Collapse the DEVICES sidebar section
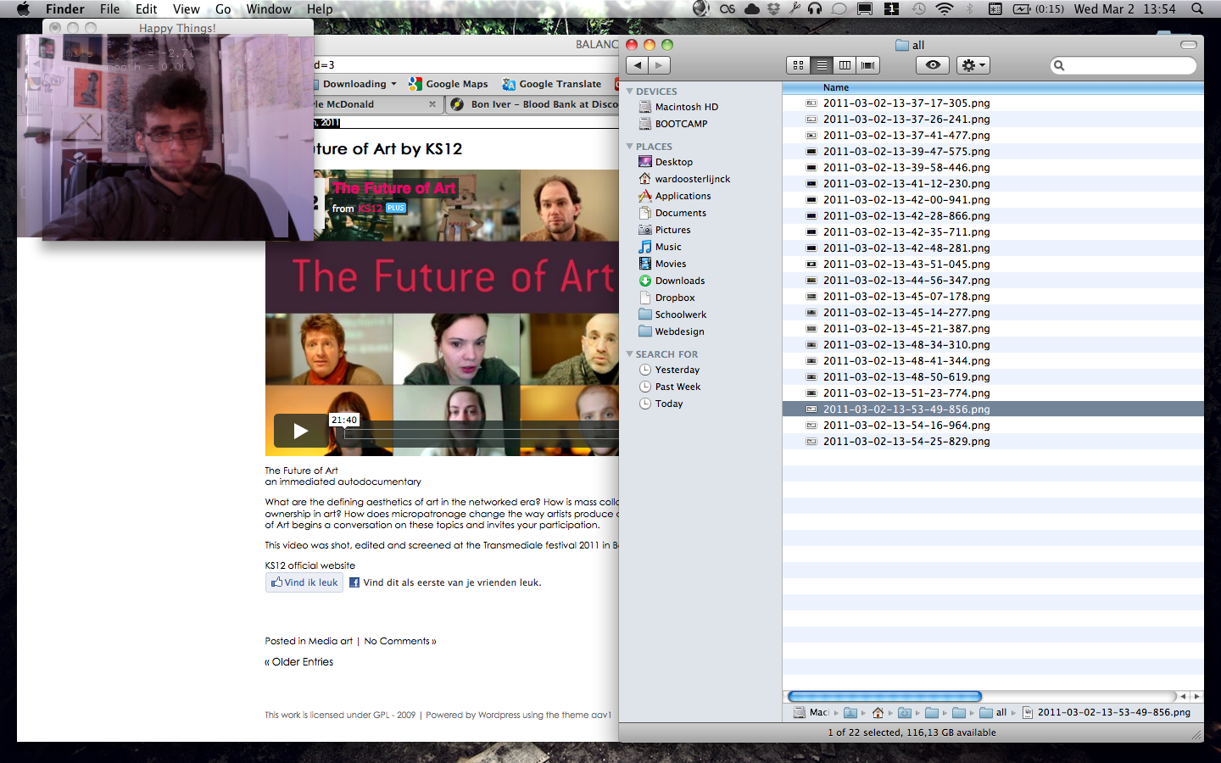The image size is (1221, 763). pyautogui.click(x=630, y=92)
